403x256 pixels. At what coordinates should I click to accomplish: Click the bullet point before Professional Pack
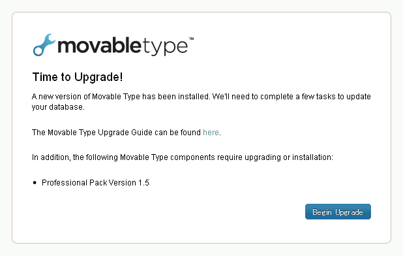[35, 183]
